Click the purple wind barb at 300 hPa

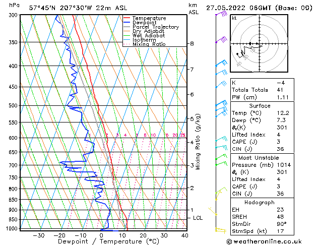click(x=220, y=15)
